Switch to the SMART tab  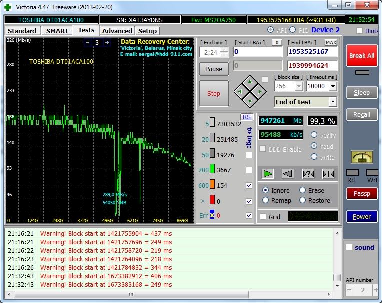pyautogui.click(x=57, y=31)
